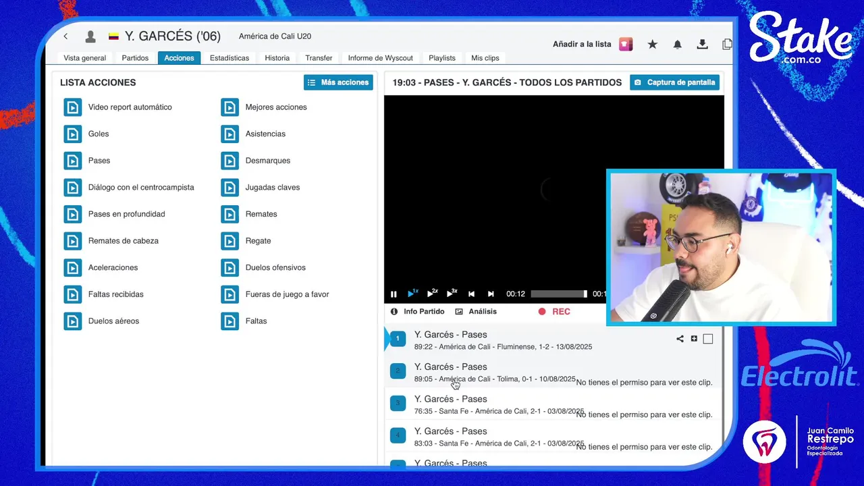Switch to Partidos tab

click(135, 58)
